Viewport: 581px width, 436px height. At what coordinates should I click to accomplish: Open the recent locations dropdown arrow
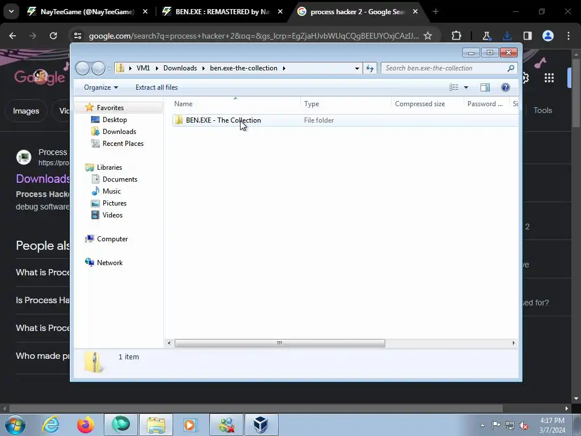click(110, 69)
